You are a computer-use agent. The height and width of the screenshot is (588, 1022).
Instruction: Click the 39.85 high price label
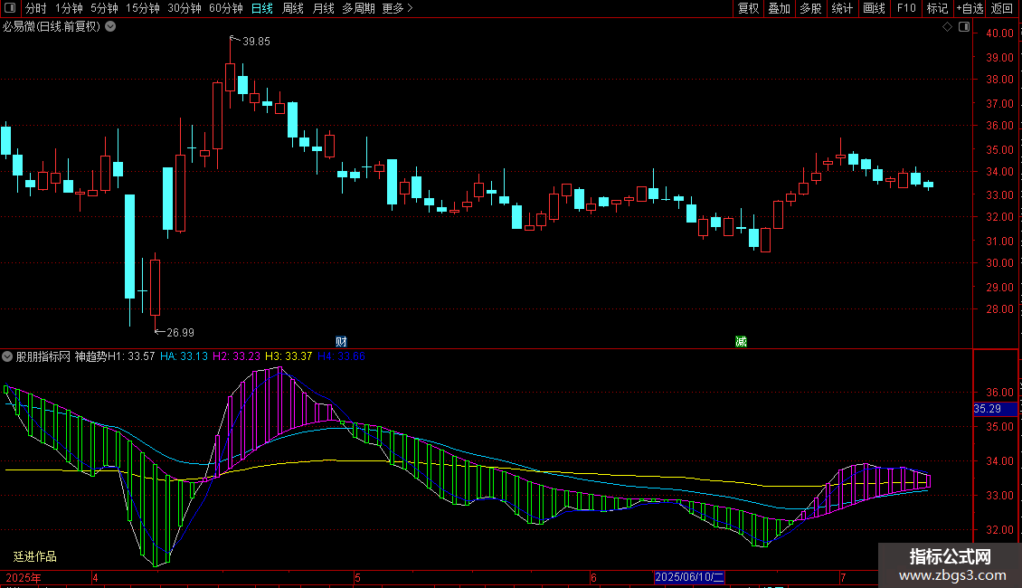pos(256,41)
